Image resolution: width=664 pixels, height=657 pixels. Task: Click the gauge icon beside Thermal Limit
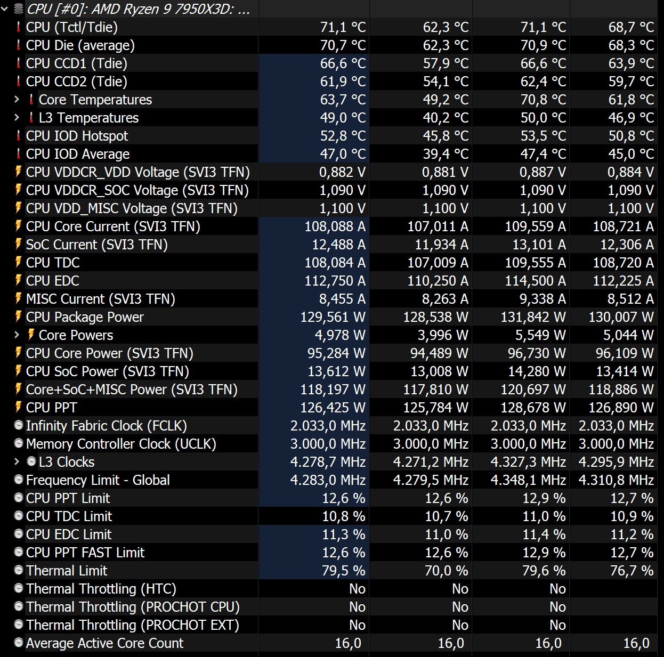[19, 570]
